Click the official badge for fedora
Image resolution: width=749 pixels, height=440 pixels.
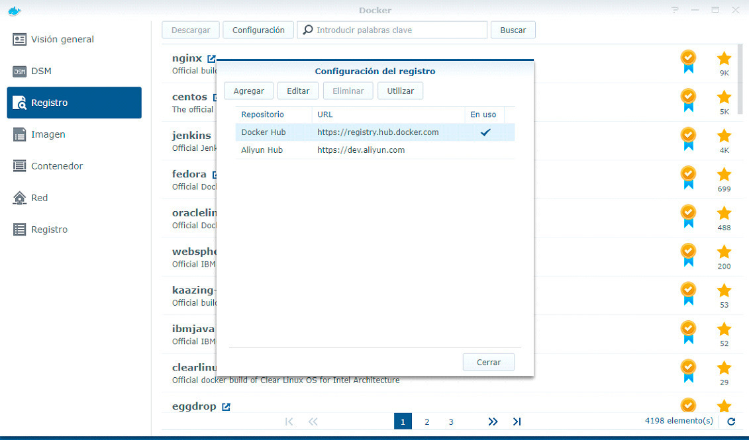[688, 177]
